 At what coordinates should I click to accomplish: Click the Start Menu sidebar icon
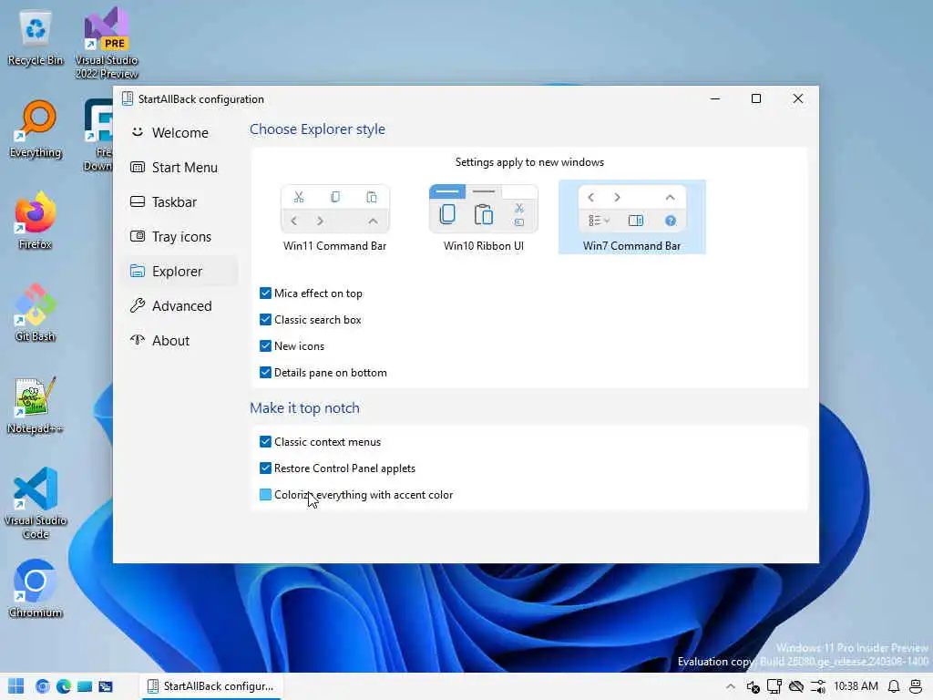[x=138, y=168]
